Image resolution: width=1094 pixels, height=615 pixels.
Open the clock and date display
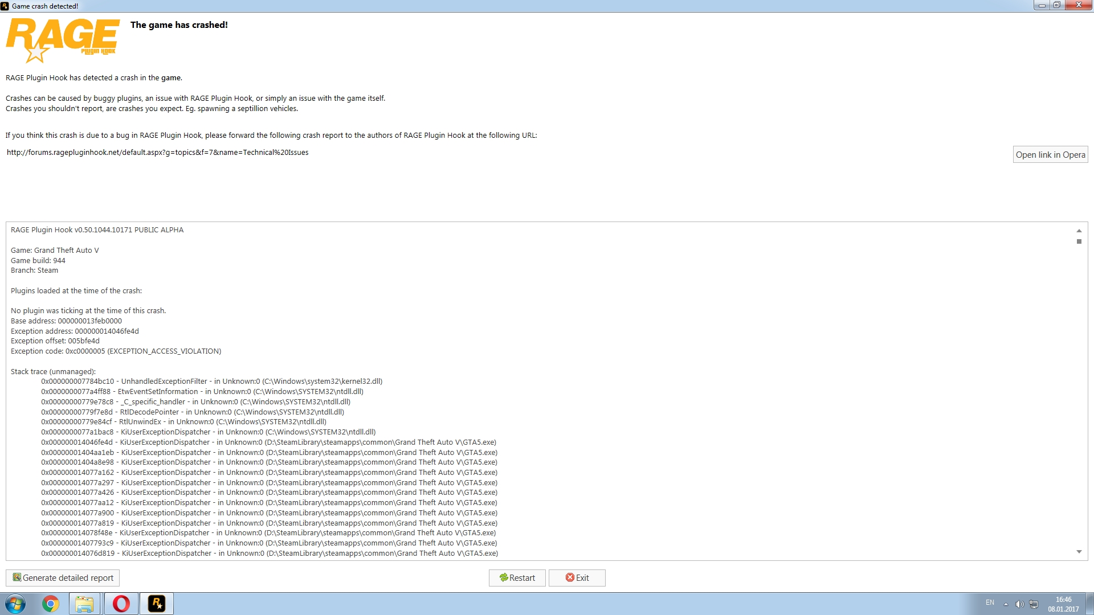tap(1063, 604)
